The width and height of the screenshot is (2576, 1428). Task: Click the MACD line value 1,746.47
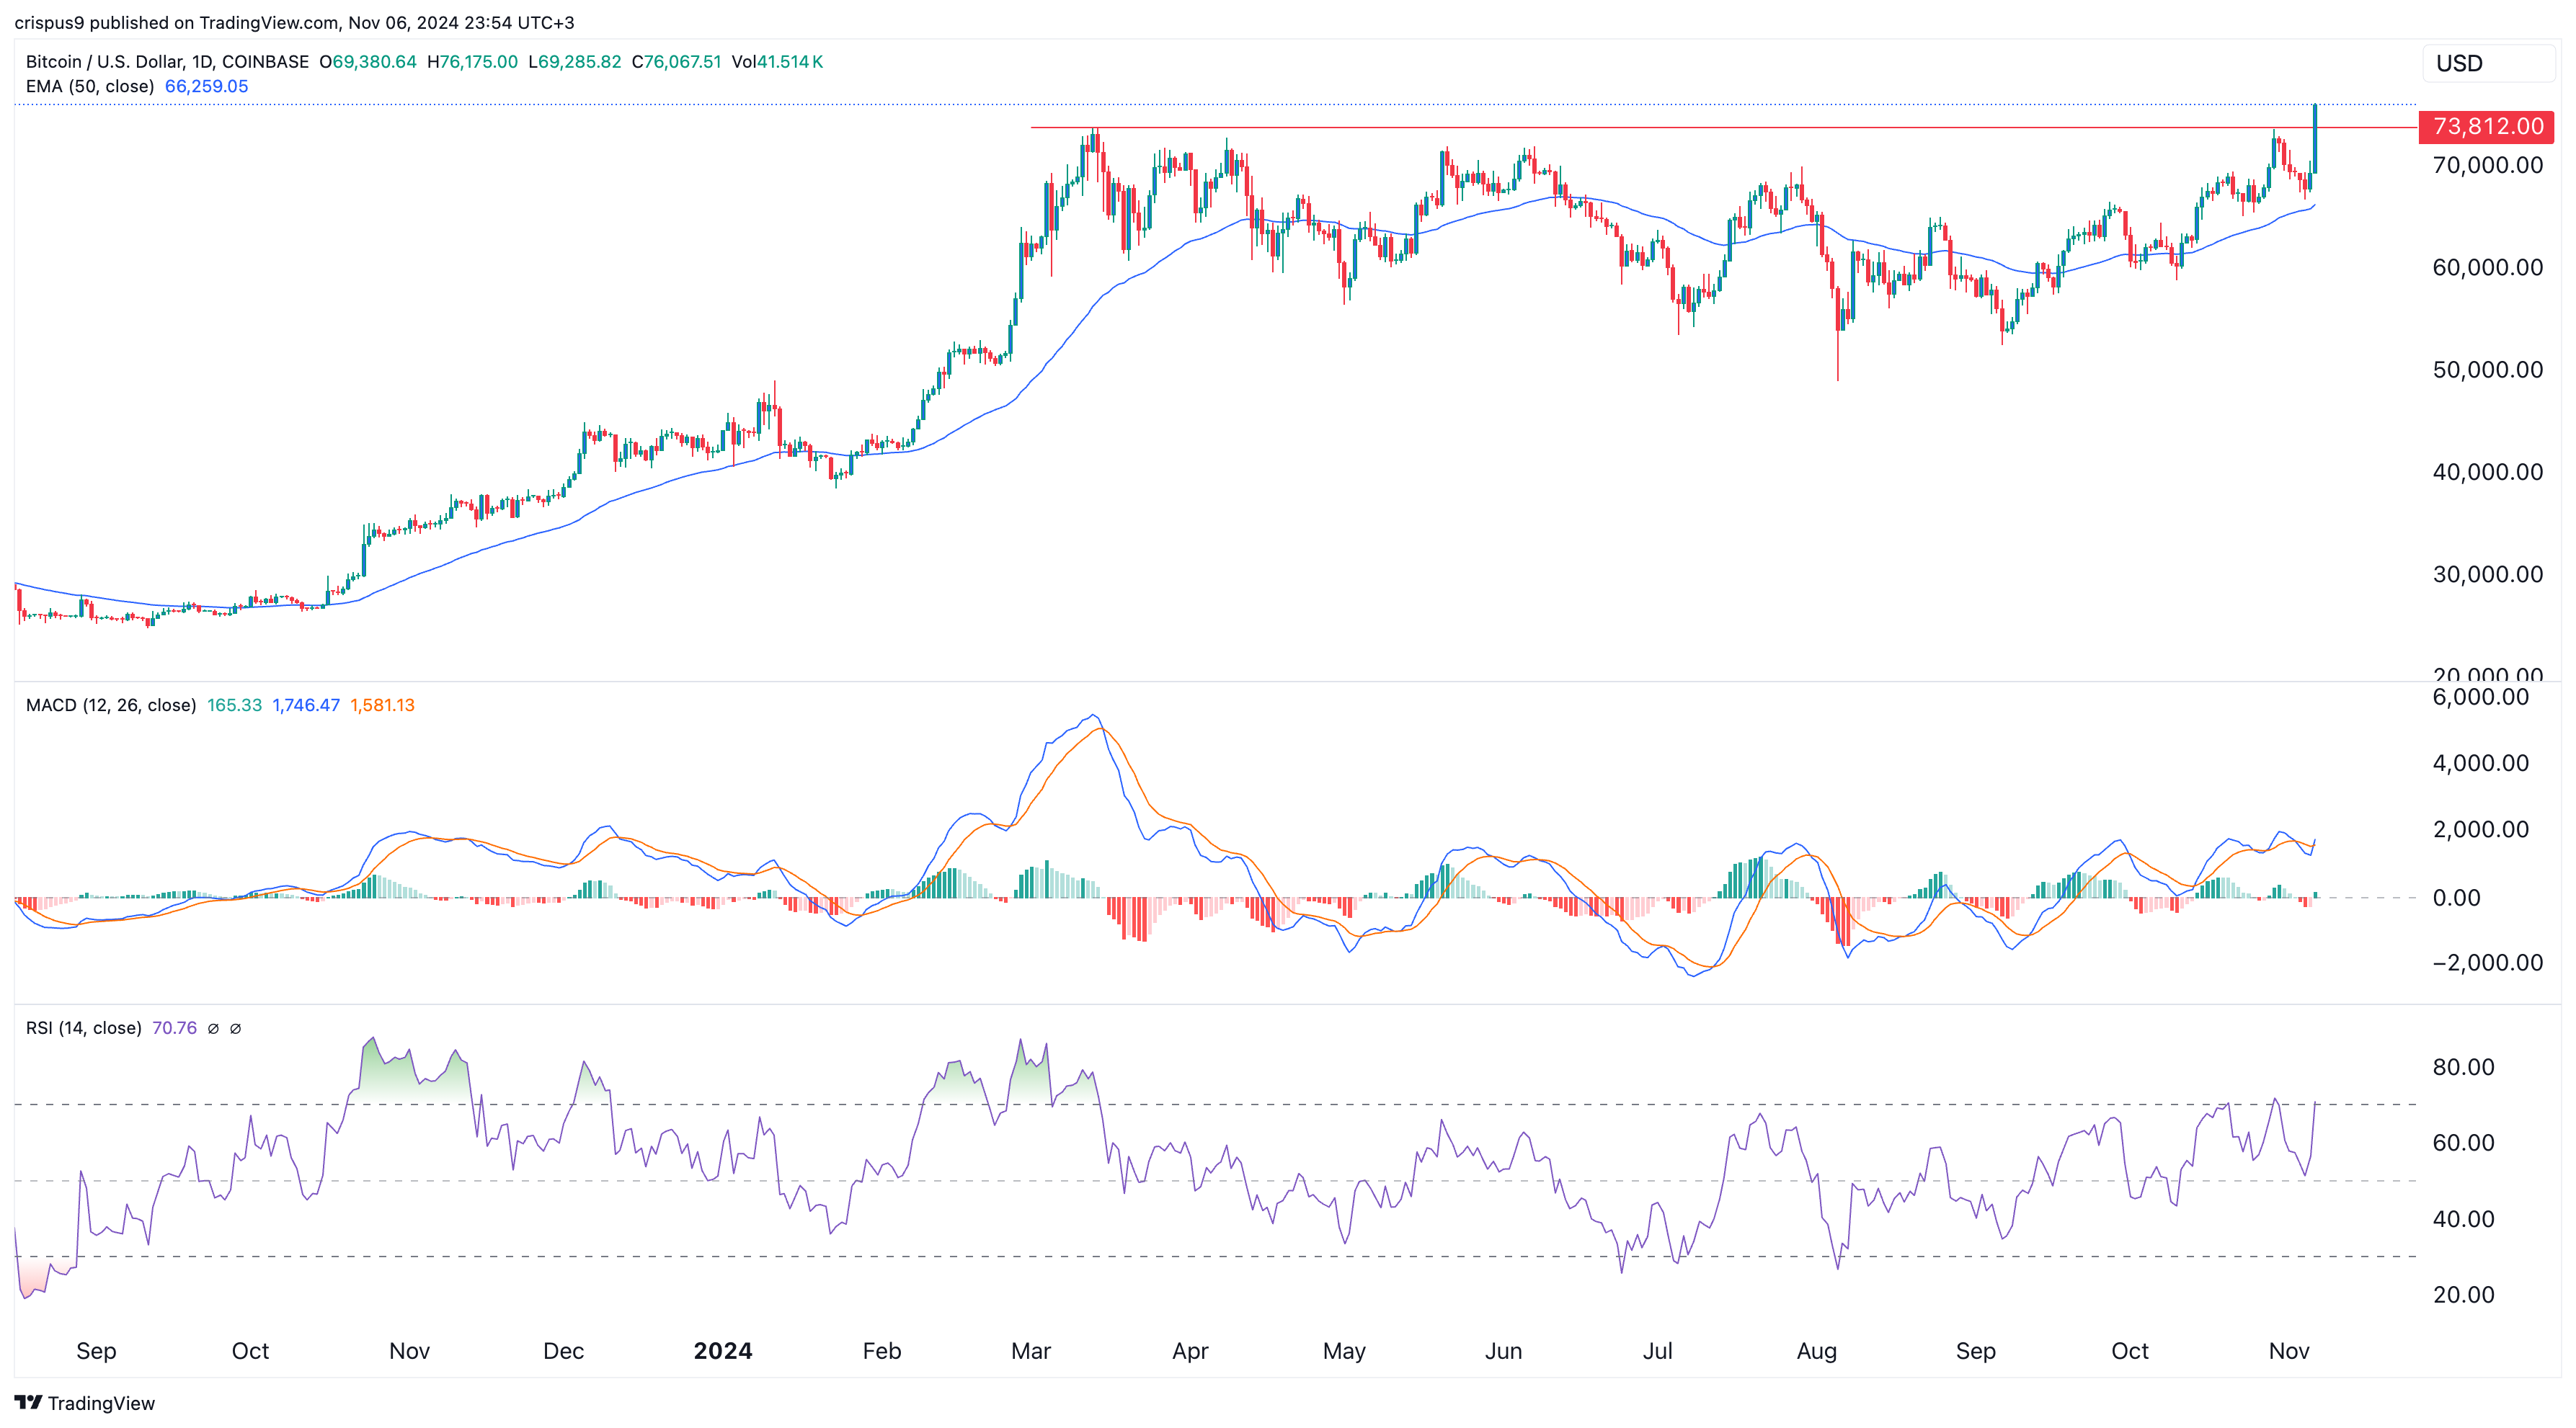tap(306, 705)
